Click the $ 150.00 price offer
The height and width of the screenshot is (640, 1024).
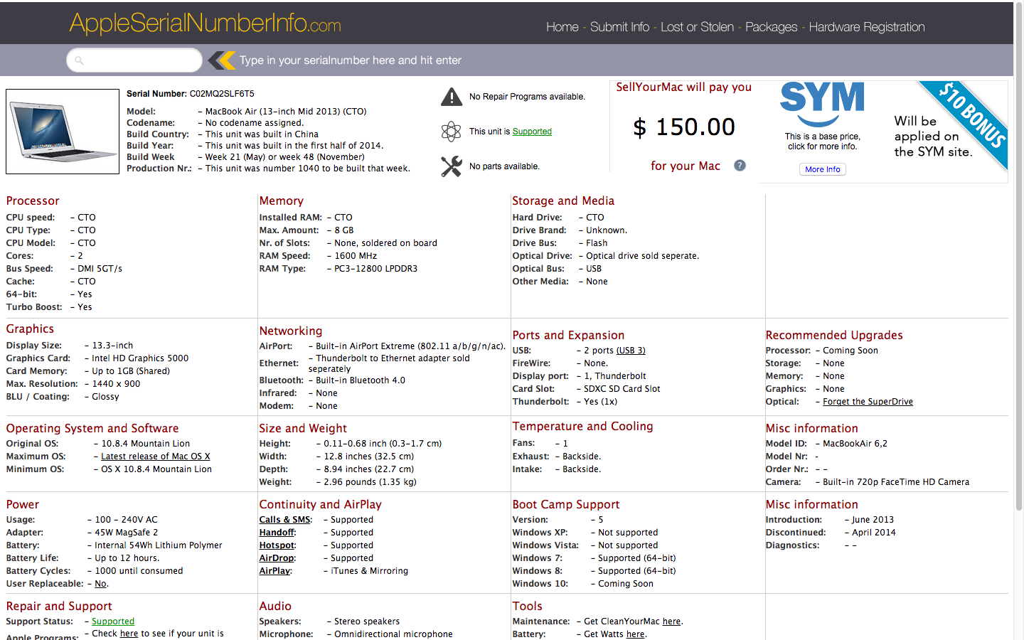pyautogui.click(x=684, y=127)
